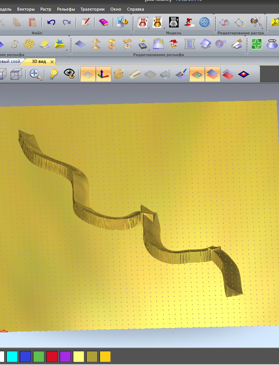Click the lightbulb lighting icon
Image resolution: width=279 pixels, height=365 pixels.
[54, 74]
